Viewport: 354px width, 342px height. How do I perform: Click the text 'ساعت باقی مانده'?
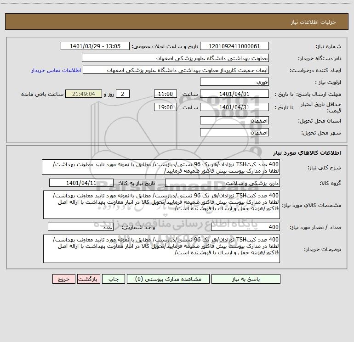click(x=42, y=94)
